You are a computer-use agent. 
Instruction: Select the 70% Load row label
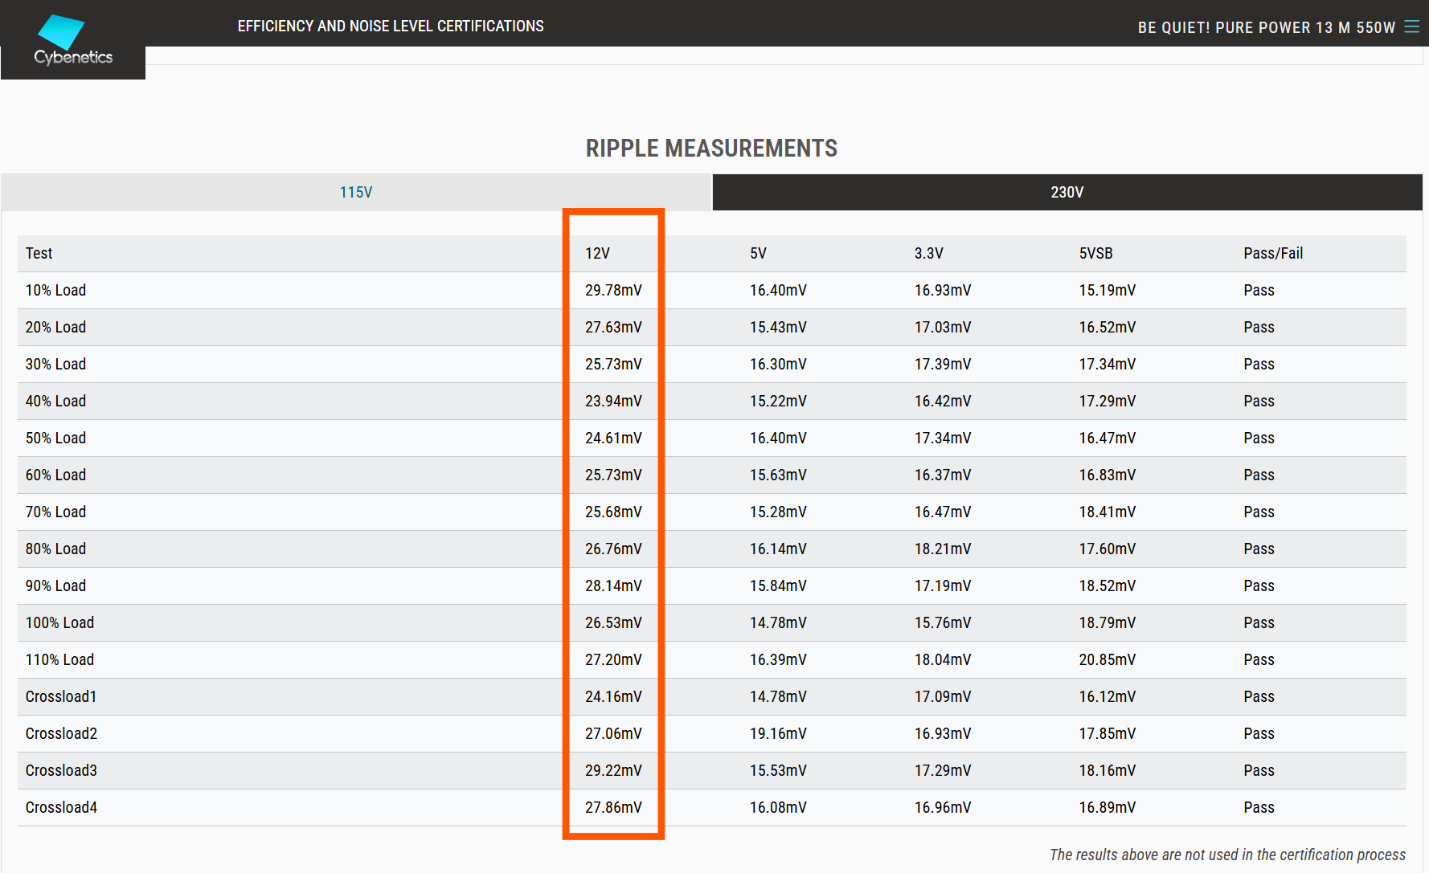55,512
